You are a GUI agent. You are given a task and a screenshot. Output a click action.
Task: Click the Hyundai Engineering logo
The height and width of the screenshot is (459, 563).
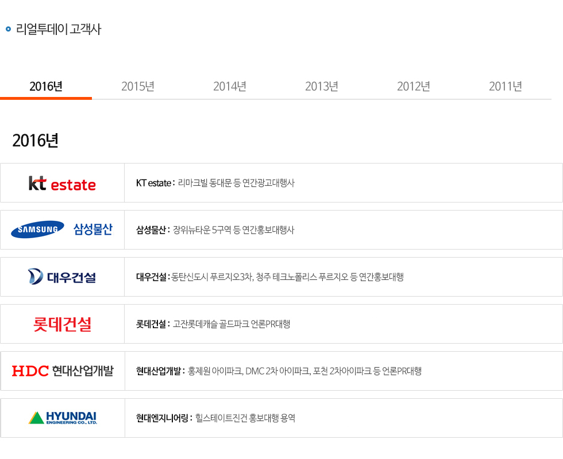pyautogui.click(x=63, y=418)
